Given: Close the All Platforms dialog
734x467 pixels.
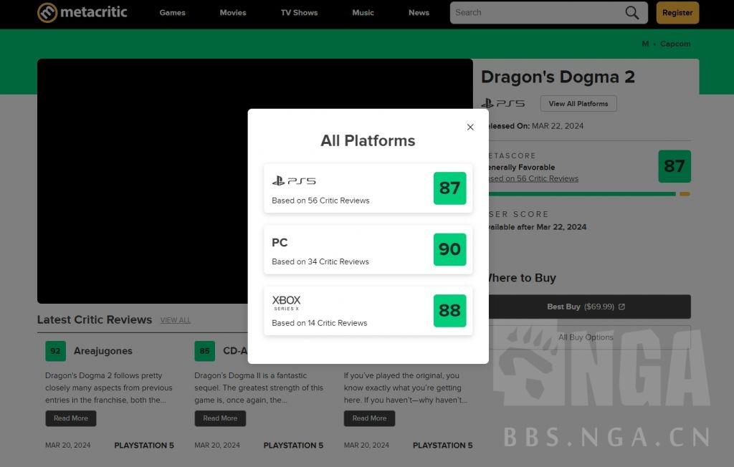Looking at the screenshot, I should [x=470, y=127].
